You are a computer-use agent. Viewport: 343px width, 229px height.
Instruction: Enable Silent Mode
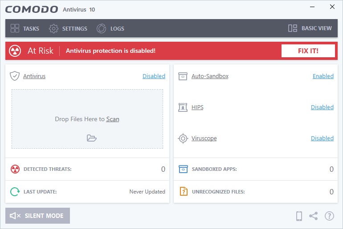point(37,216)
